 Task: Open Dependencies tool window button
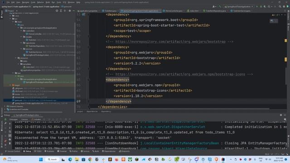tap(109, 151)
